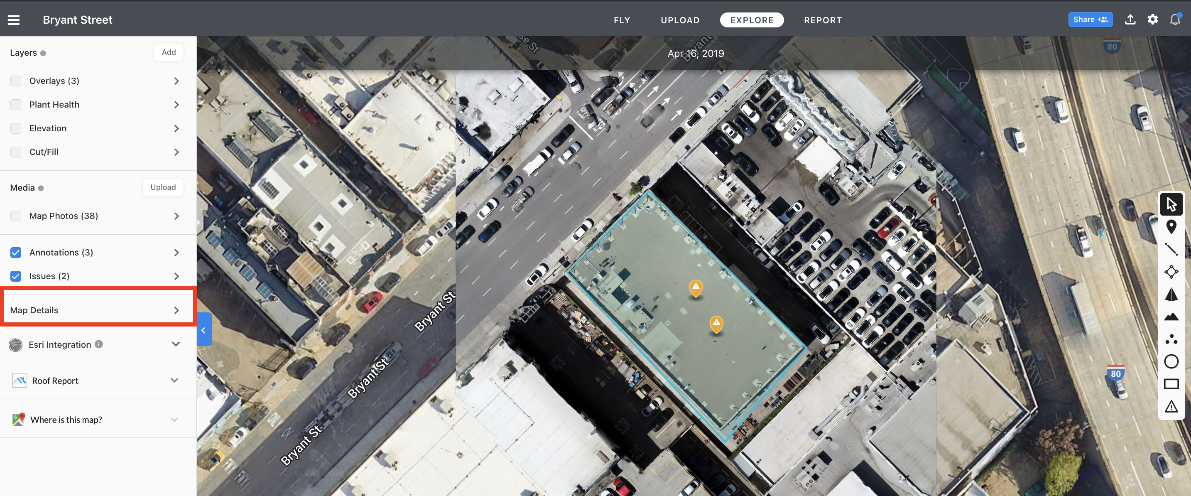Enable the Map Photos checkbox
The width and height of the screenshot is (1191, 496).
click(16, 216)
